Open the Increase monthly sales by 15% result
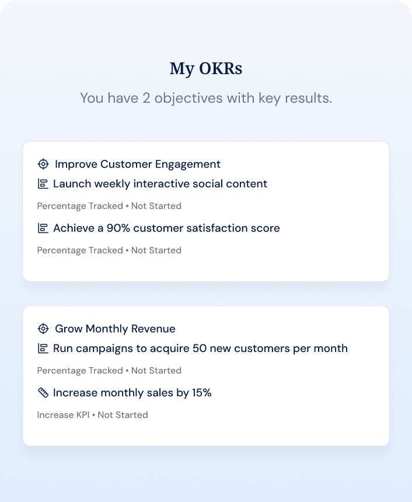412x502 pixels. point(132,393)
